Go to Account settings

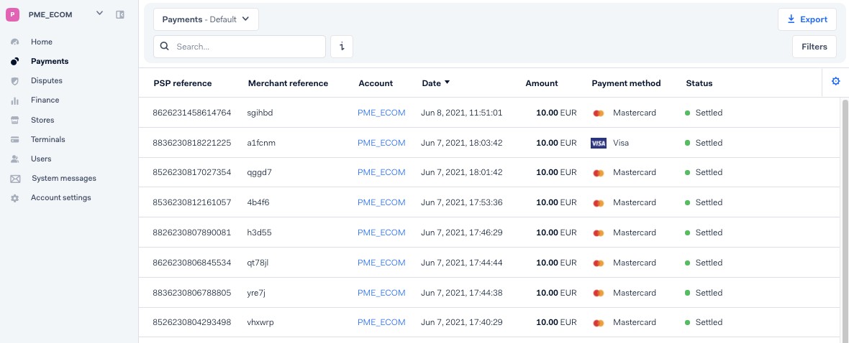pyautogui.click(x=60, y=197)
